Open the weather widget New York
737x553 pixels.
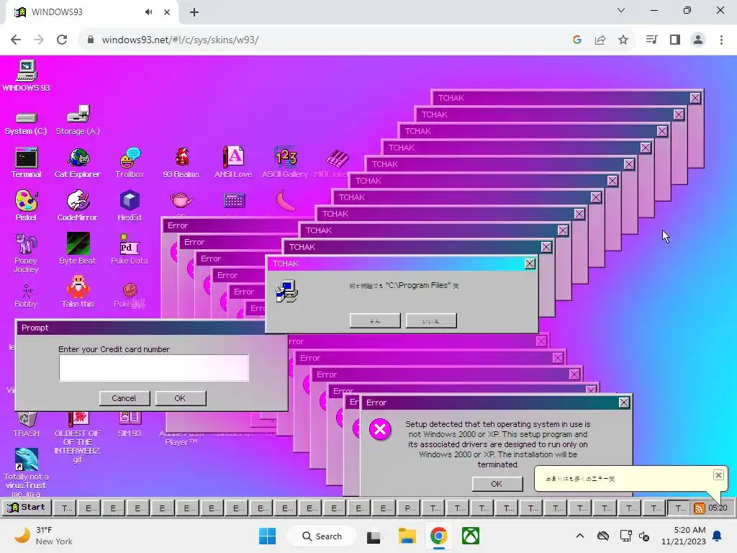click(43, 536)
